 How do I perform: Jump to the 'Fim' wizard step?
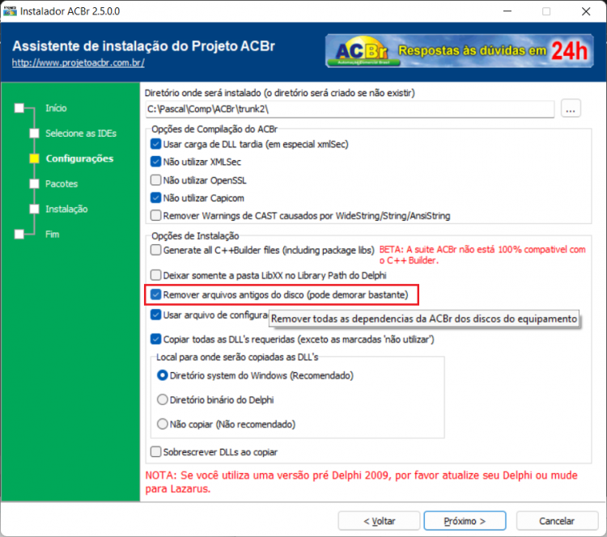click(x=53, y=234)
